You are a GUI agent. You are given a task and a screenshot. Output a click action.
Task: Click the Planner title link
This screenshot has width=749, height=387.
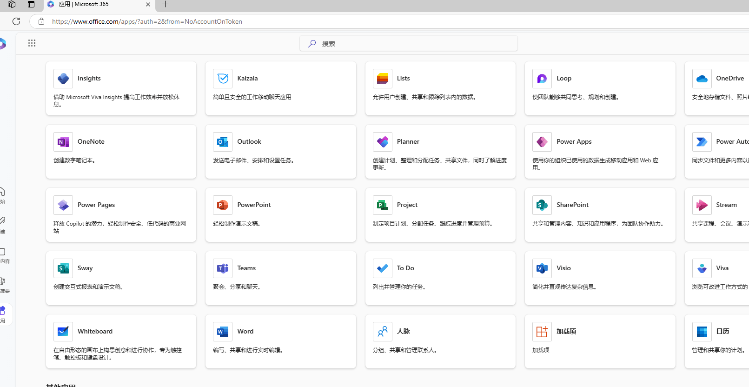point(408,142)
